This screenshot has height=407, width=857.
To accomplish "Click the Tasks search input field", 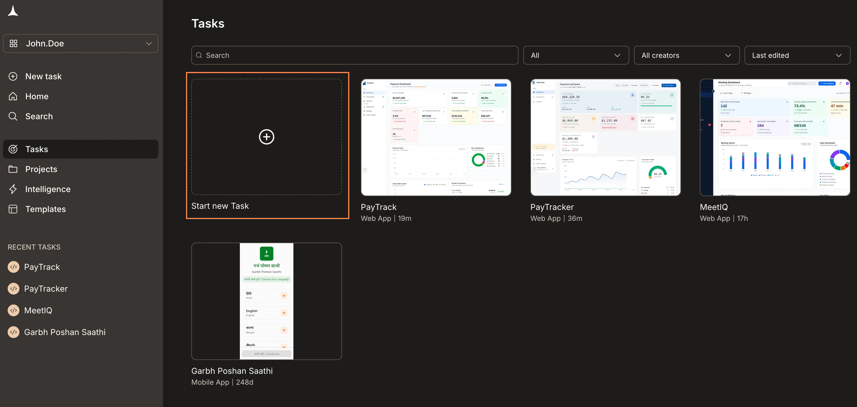I will [x=355, y=55].
